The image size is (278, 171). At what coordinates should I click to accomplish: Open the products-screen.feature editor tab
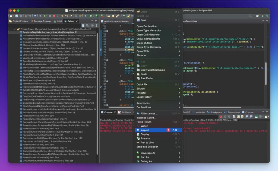[x=115, y=21]
